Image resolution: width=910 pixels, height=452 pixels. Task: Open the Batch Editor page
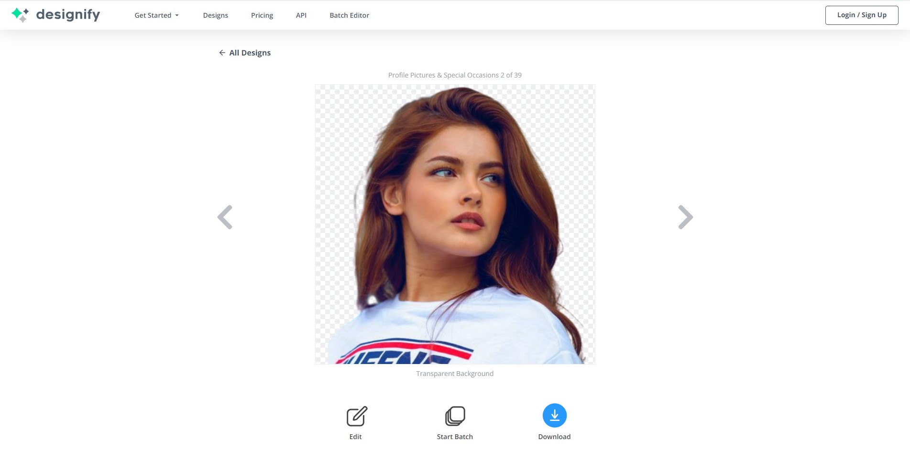[350, 15]
